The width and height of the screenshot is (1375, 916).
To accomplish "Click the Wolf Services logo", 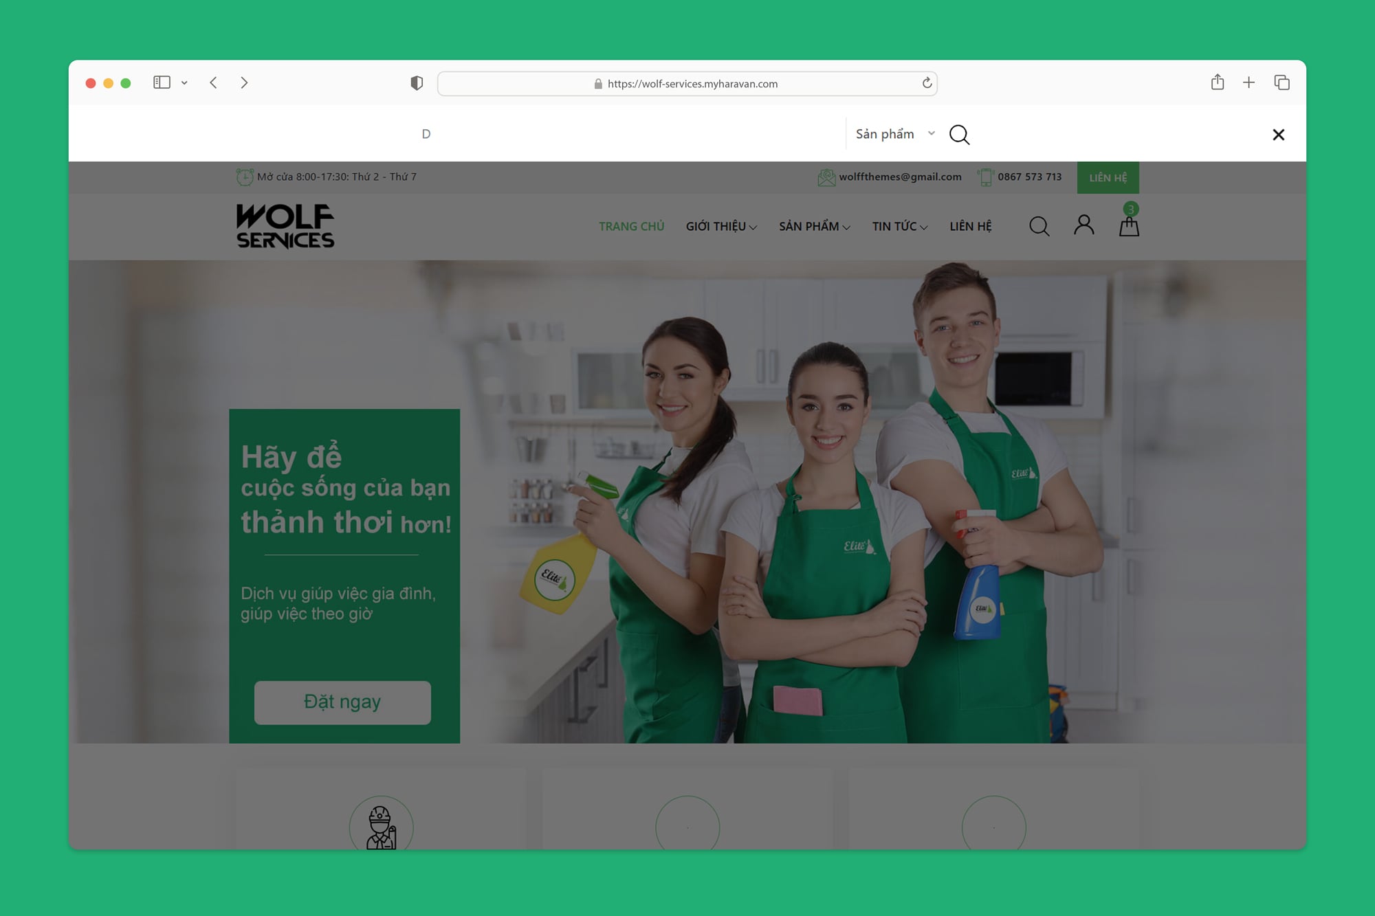I will click(285, 226).
